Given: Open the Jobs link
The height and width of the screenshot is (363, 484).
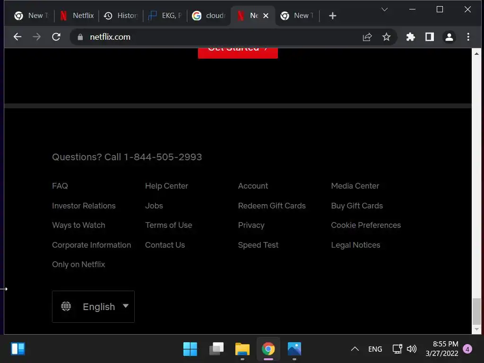Looking at the screenshot, I should click(x=154, y=206).
